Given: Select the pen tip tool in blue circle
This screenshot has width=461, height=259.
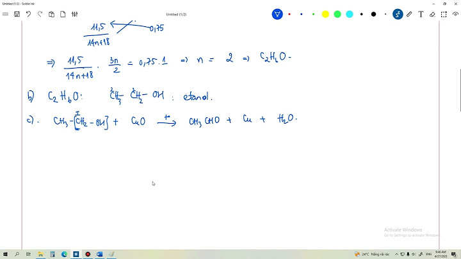Looking at the screenshot, I should pos(277,14).
